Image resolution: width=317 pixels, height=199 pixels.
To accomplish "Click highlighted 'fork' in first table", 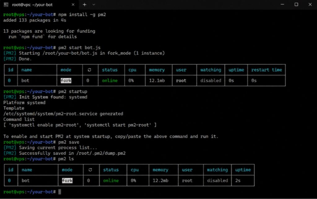I will [x=66, y=81].
